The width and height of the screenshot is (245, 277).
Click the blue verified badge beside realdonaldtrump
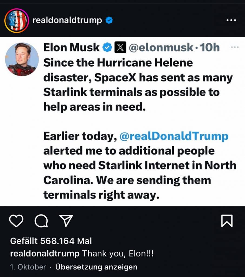pyautogui.click(x=109, y=21)
